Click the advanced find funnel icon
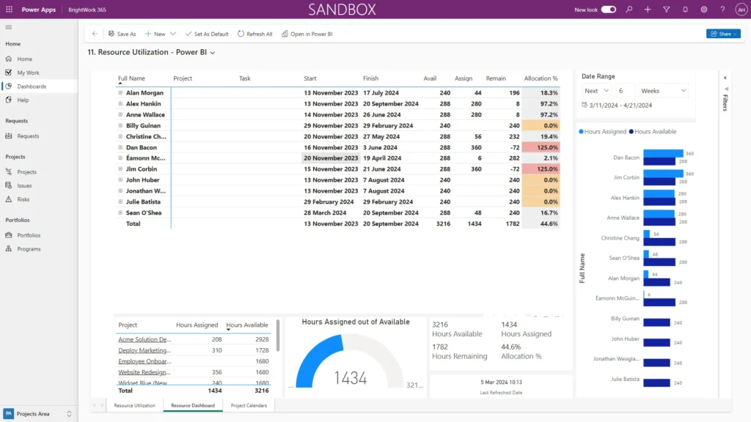This screenshot has height=422, width=751. (666, 10)
